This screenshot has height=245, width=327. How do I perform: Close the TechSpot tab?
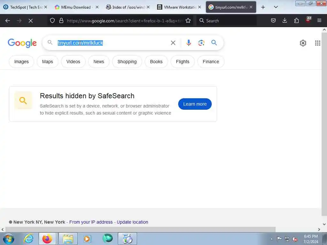pos(46,7)
